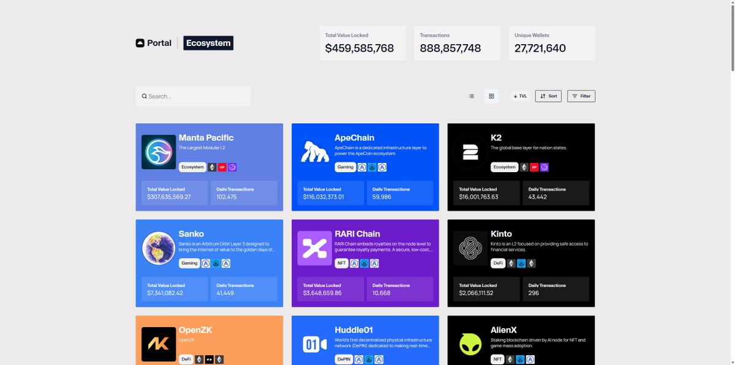This screenshot has height=365, width=735.
Task: Click the Ecosystem tag on Manta Pacific
Action: click(x=192, y=167)
